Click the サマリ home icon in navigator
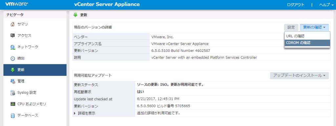This screenshot has height=126, width=336. 13,24
